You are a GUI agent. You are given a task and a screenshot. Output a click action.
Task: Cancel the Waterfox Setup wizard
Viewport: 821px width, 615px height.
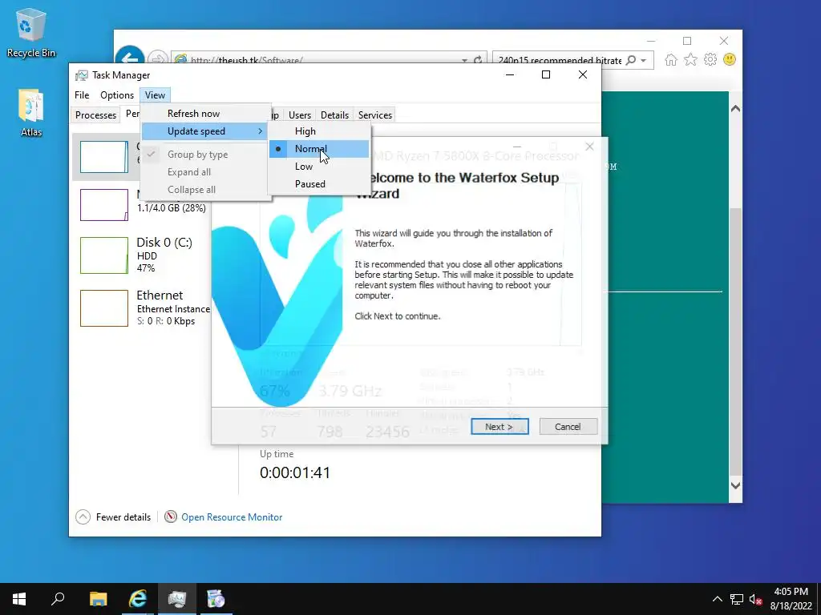pos(568,427)
